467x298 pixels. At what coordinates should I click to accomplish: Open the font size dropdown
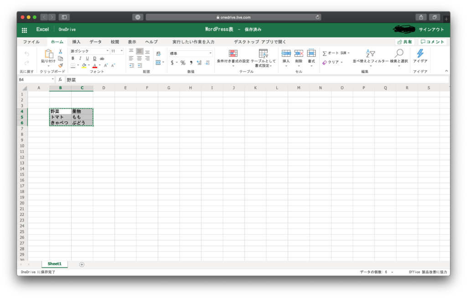[x=117, y=51]
